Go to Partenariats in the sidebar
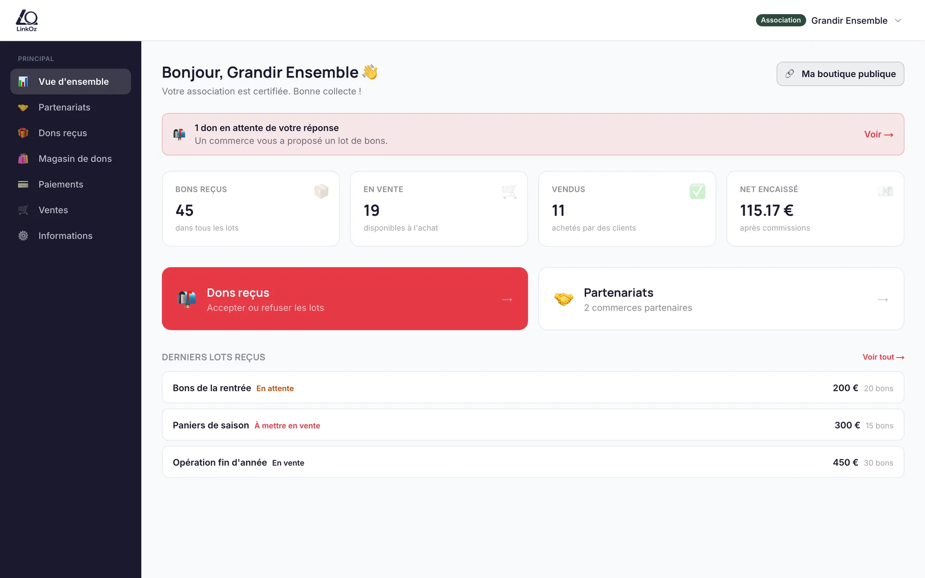The width and height of the screenshot is (925, 578). (x=71, y=107)
